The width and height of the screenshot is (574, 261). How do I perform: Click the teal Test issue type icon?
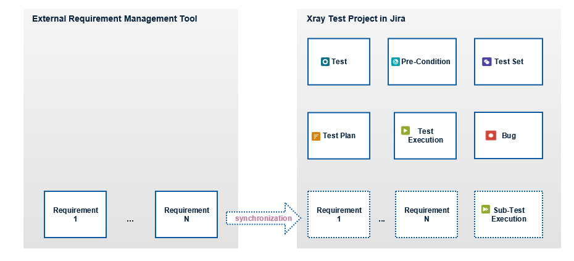coord(325,62)
